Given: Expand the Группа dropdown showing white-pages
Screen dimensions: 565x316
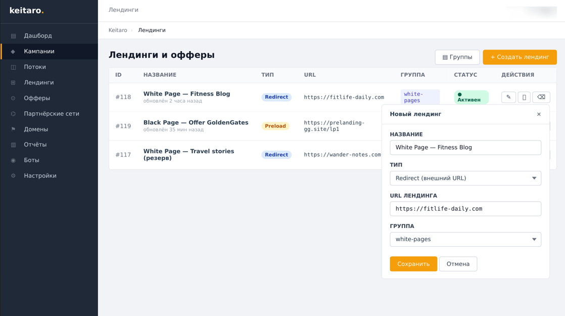Looking at the screenshot, I should point(465,239).
